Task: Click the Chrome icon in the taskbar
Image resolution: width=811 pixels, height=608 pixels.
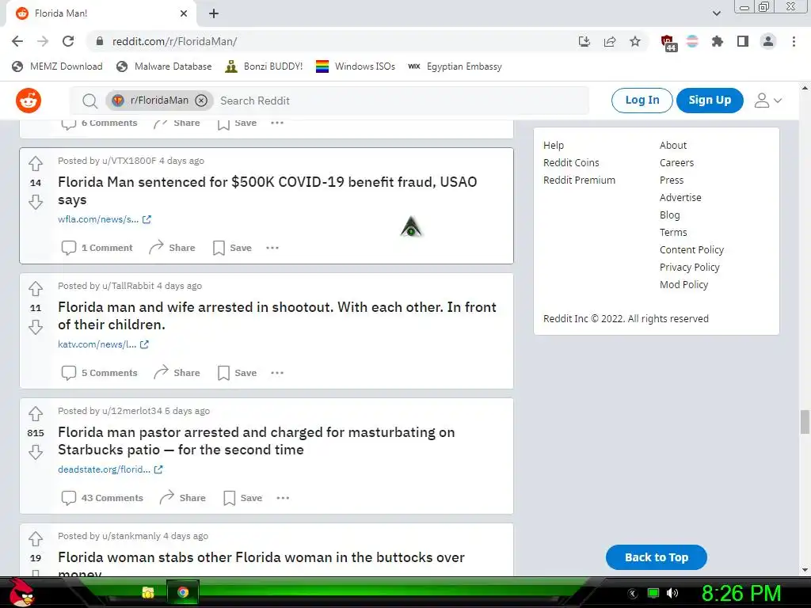Action: click(x=183, y=592)
